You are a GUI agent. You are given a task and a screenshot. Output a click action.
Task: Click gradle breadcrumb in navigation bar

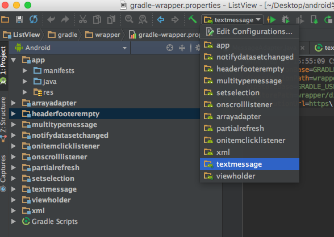click(x=62, y=35)
